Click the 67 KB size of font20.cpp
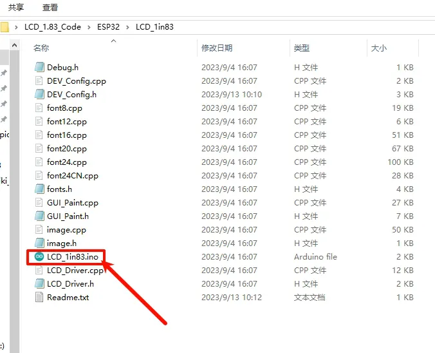 point(403,149)
